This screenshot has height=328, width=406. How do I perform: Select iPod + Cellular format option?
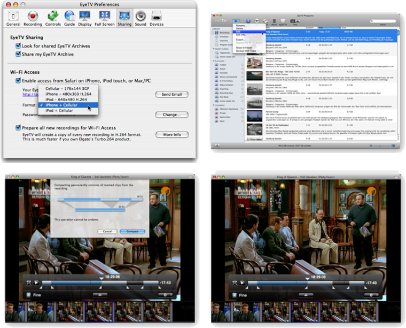pyautogui.click(x=68, y=110)
